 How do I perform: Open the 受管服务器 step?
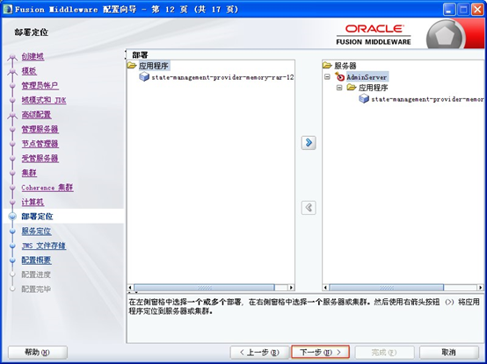tap(40, 158)
